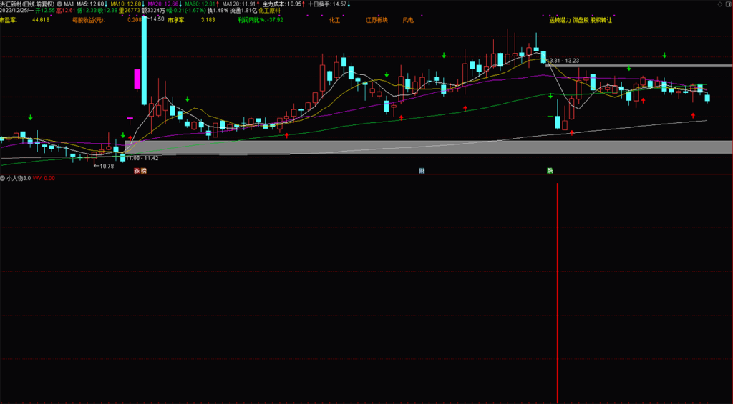The width and height of the screenshot is (733, 404).
Task: Click the 财 event marker below the chart
Action: (x=422, y=171)
